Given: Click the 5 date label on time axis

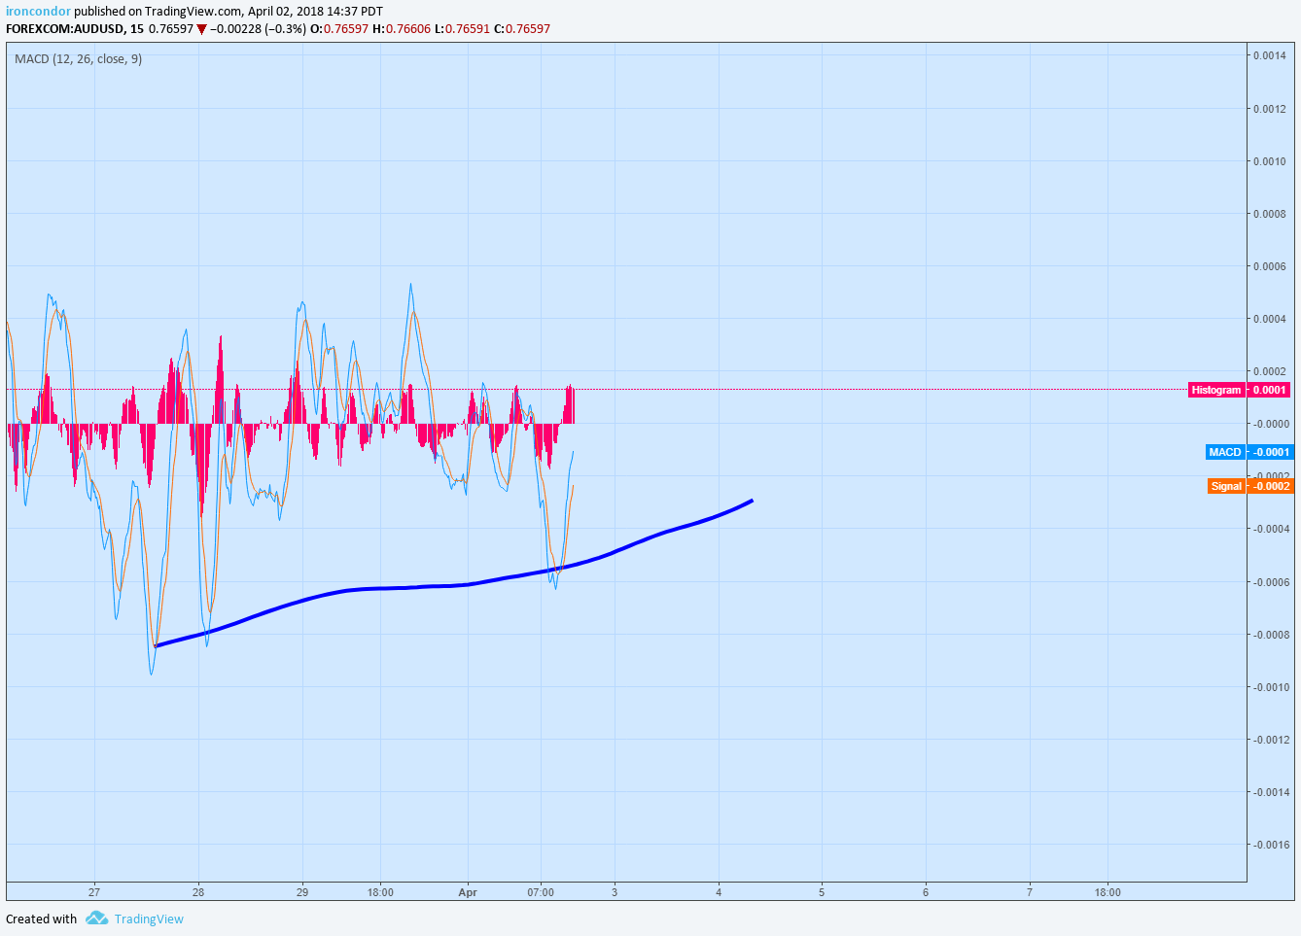Looking at the screenshot, I should [822, 892].
